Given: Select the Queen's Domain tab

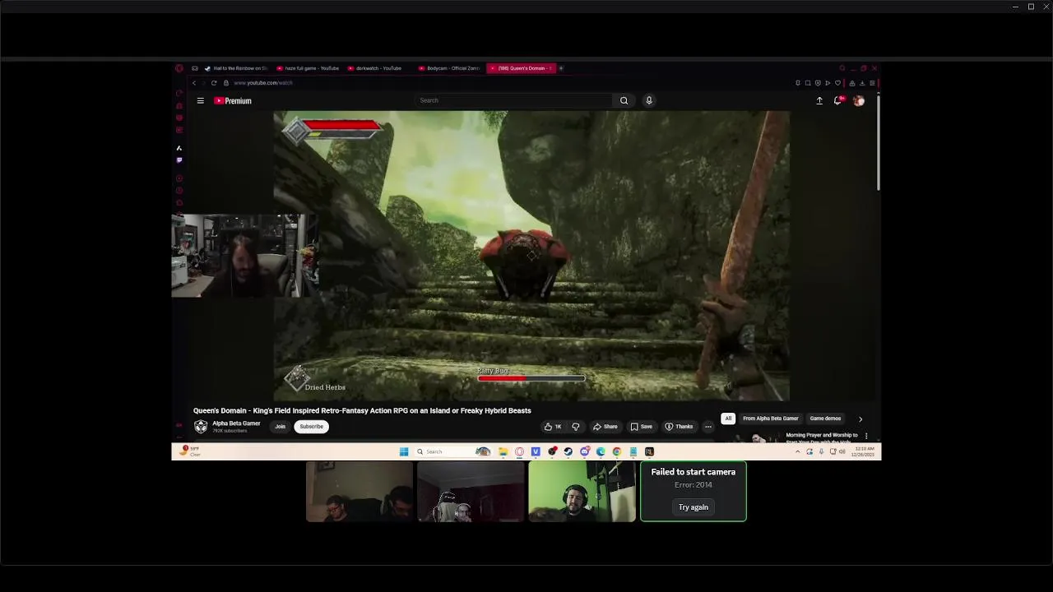Looking at the screenshot, I should [x=521, y=68].
